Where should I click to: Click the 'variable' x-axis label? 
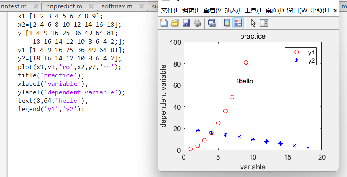click(253, 167)
